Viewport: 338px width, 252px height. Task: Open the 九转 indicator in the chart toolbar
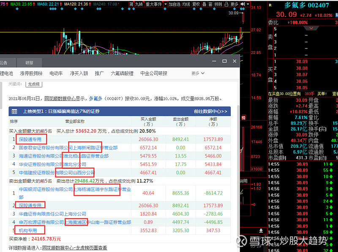[139, 4]
